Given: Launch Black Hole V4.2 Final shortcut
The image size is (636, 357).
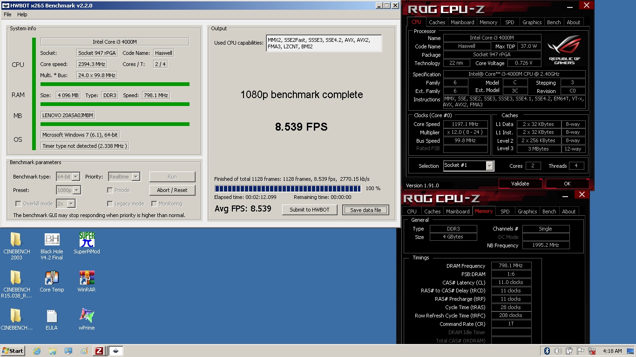Looking at the screenshot, I should tap(52, 246).
